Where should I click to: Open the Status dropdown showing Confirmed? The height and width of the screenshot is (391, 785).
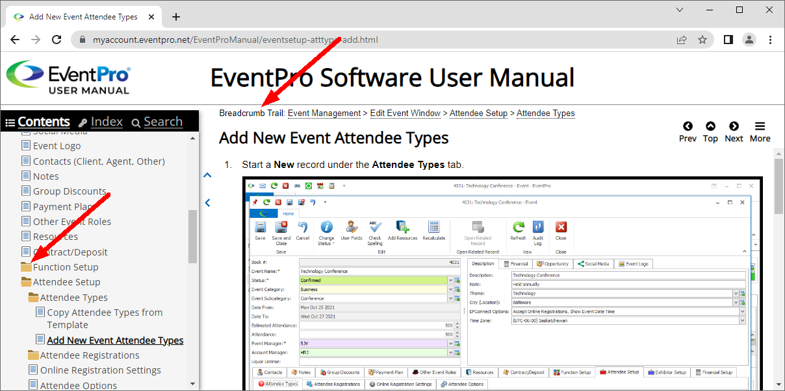tap(450, 280)
